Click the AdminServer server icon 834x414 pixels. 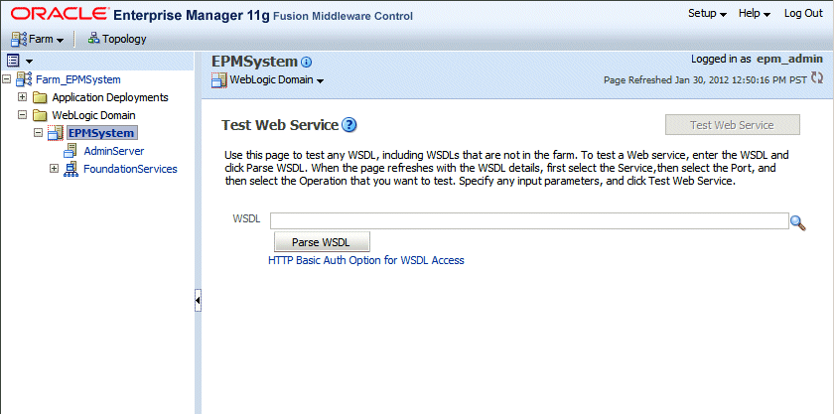70,151
